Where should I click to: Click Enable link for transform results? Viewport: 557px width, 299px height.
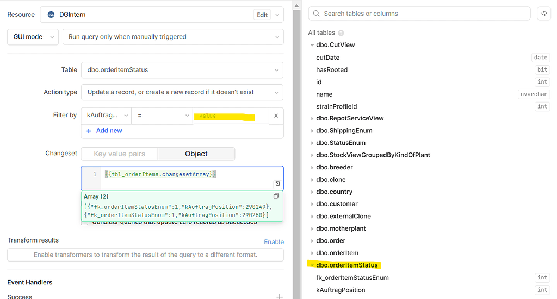pos(274,241)
